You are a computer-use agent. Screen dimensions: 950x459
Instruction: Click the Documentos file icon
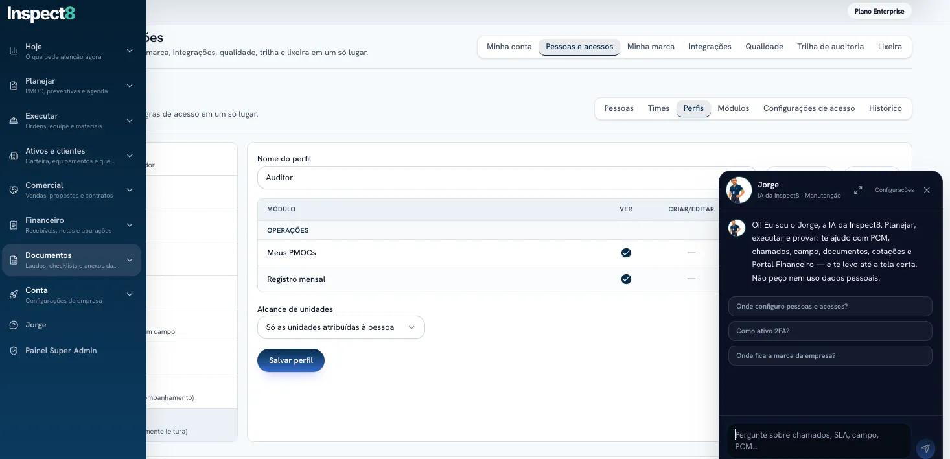[x=14, y=260]
